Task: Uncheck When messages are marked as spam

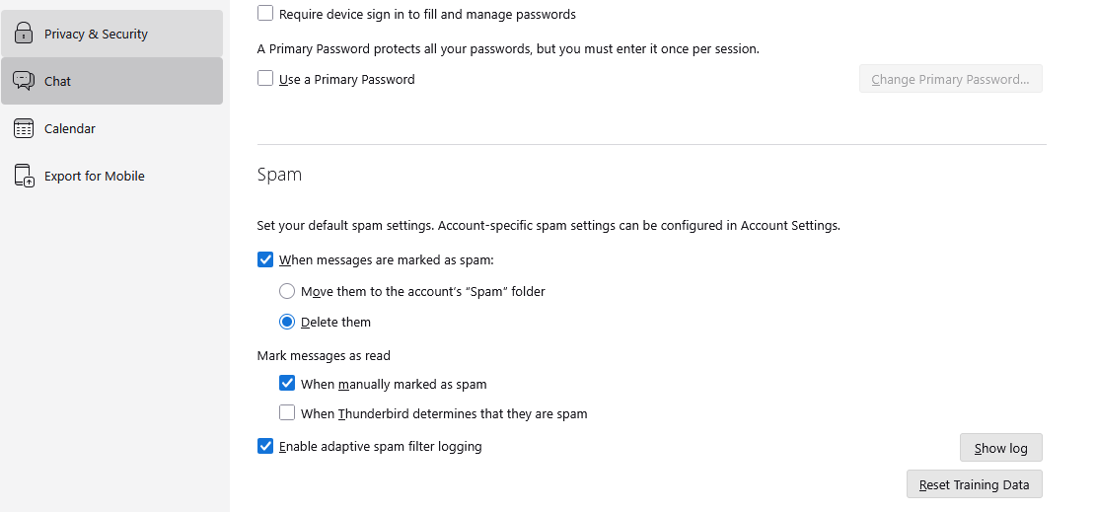Action: point(265,260)
